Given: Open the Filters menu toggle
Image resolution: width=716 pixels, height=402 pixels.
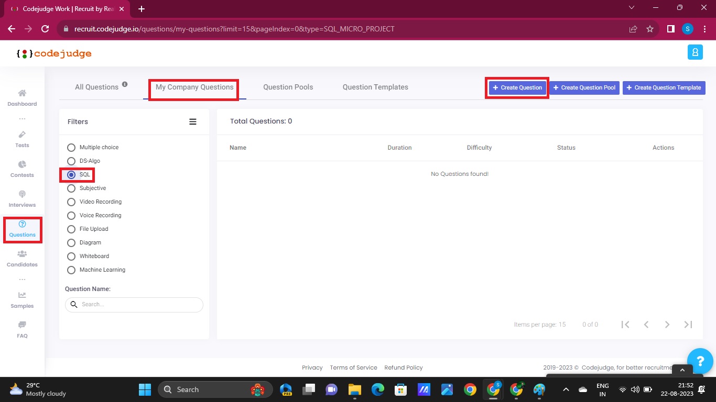Looking at the screenshot, I should (x=193, y=121).
